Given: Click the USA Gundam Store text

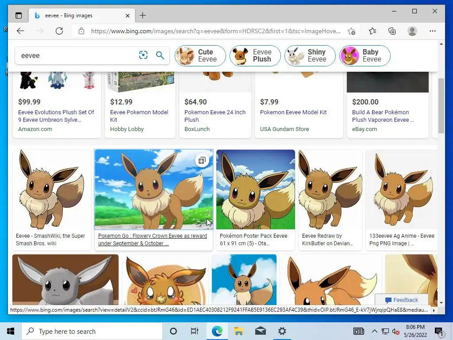Looking at the screenshot, I should (284, 129).
